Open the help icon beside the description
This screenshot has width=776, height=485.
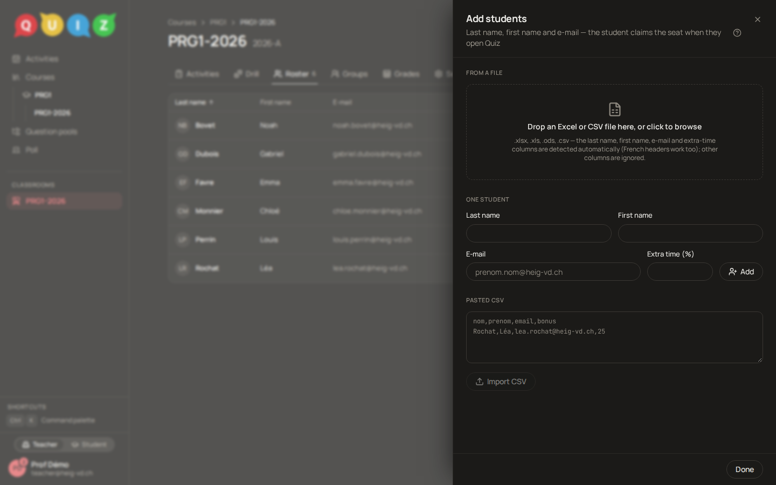(x=737, y=33)
